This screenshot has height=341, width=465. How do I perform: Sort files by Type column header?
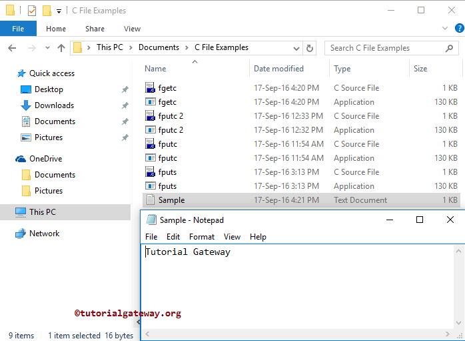click(342, 69)
